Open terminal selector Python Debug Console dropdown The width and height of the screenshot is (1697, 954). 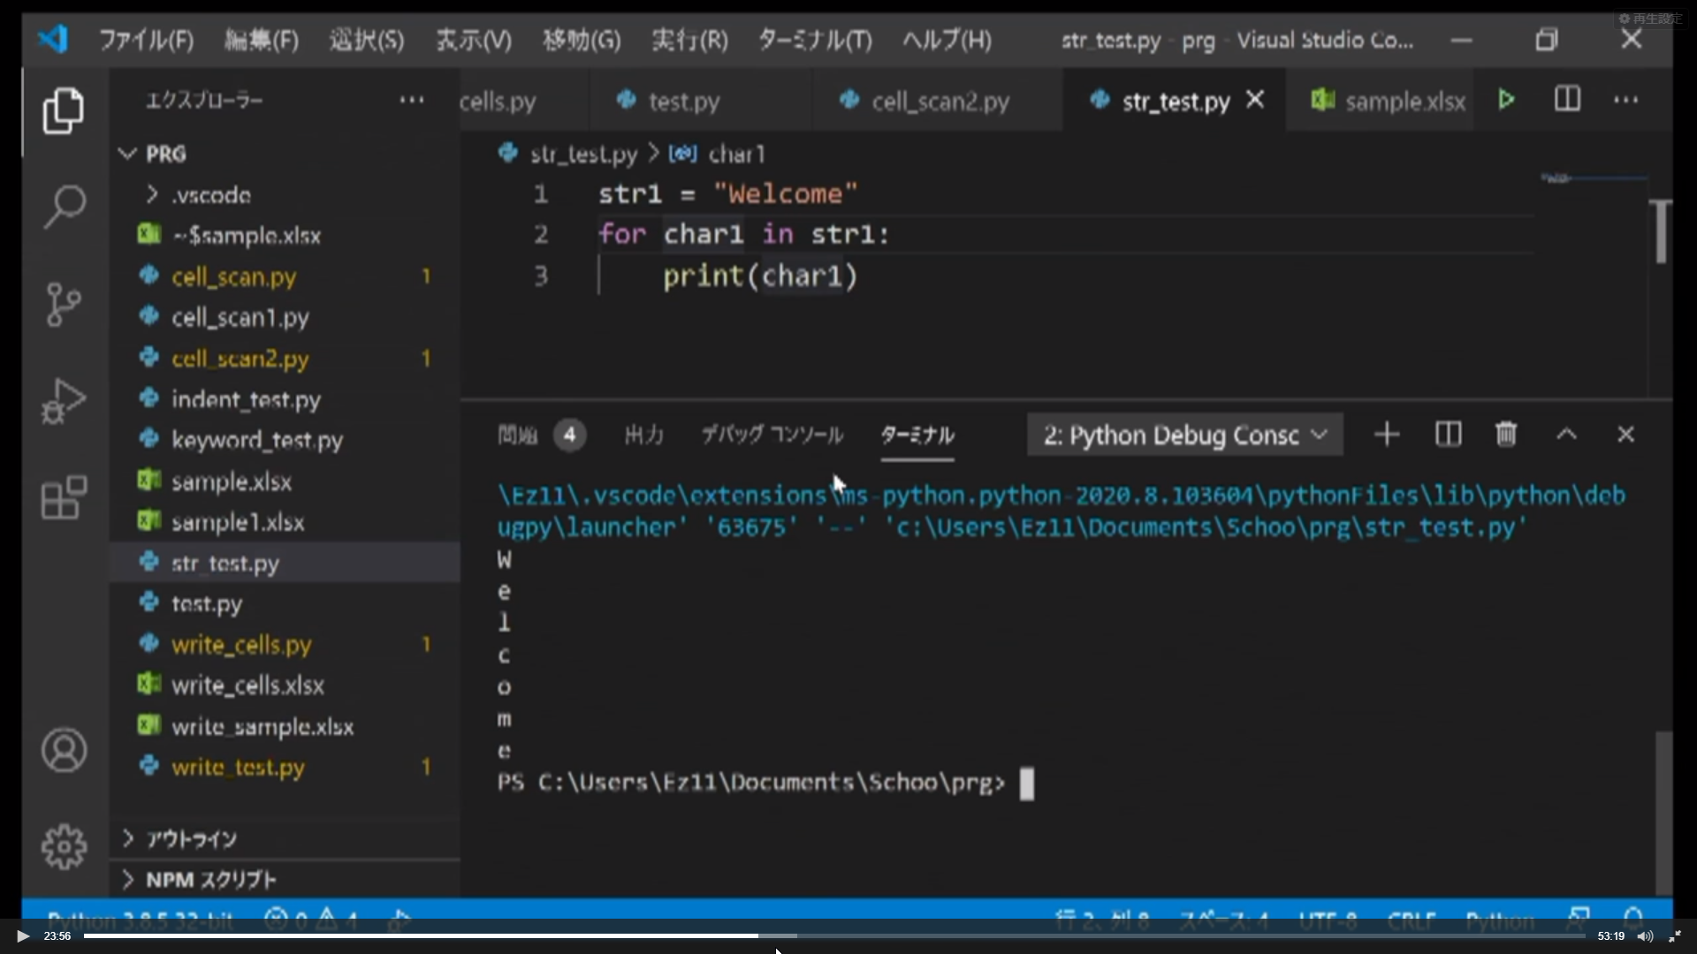(1184, 435)
